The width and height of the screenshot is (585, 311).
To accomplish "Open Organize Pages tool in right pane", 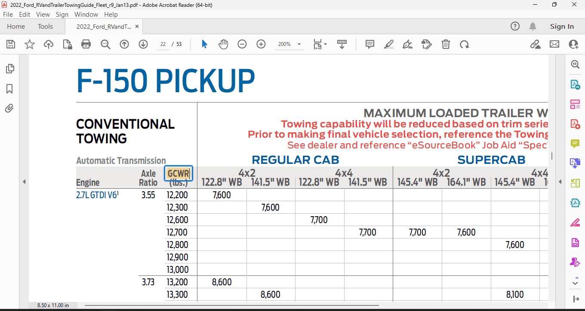I will click(x=575, y=104).
